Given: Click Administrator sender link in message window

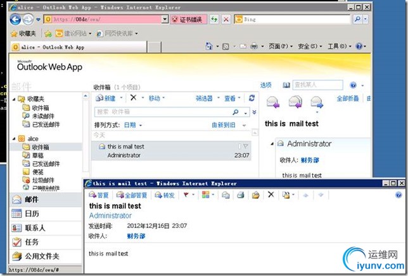Looking at the screenshot, I should point(110,215).
